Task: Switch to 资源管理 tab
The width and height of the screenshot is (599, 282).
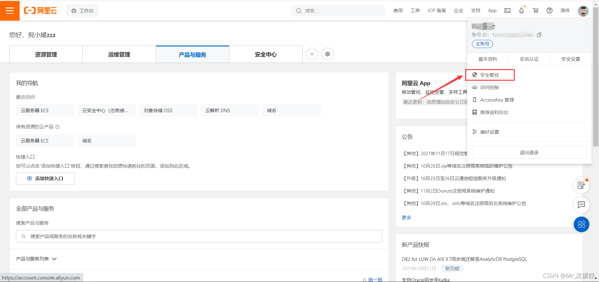Action: [x=46, y=55]
